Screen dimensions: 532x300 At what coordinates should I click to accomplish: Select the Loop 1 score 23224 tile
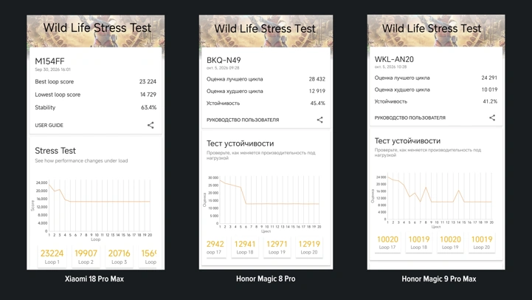[x=52, y=257]
